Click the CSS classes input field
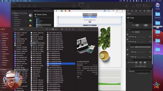Viewport: 163px width, 91px height. click(143, 71)
